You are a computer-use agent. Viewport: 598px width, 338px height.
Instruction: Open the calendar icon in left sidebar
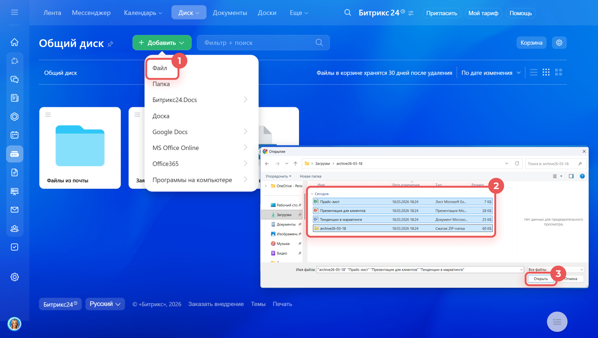tap(15, 135)
